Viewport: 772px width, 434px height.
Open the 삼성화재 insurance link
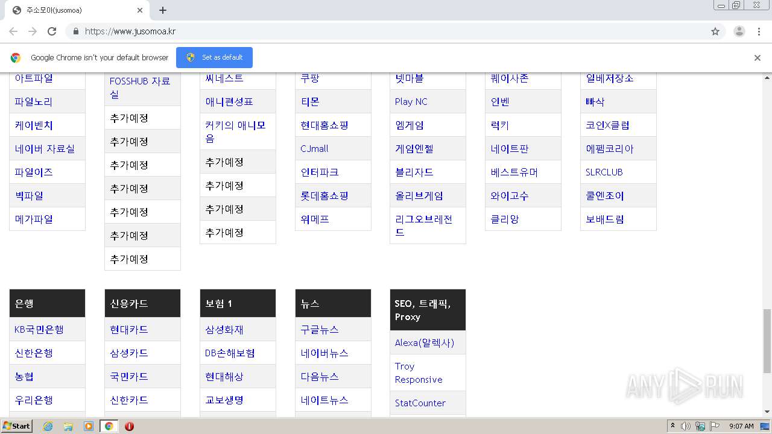(224, 330)
